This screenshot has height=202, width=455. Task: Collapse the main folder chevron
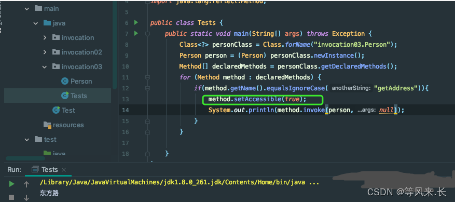27,9
